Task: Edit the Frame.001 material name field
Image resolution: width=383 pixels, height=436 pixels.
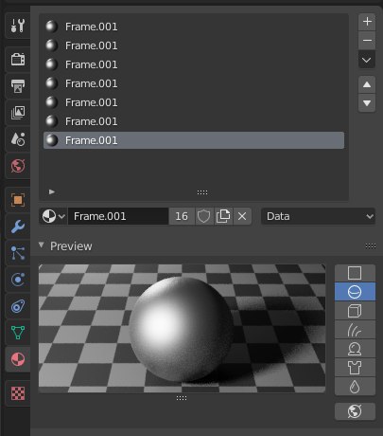Action: click(x=118, y=216)
